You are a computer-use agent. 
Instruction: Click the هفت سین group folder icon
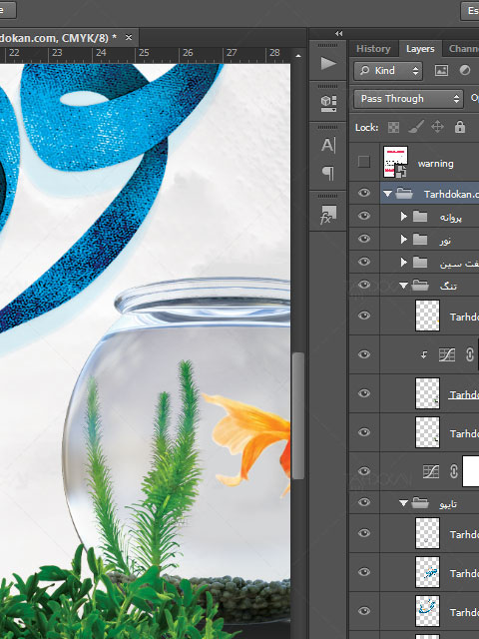pos(420,262)
